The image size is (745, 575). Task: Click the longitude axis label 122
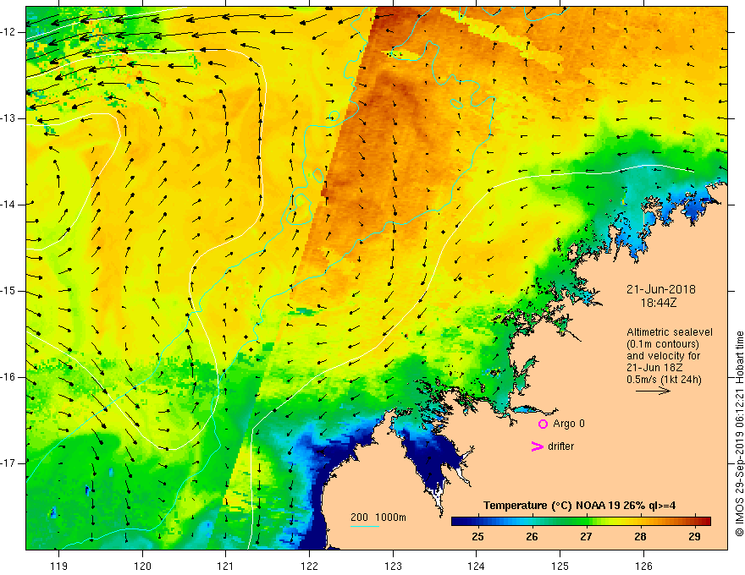tap(309, 566)
